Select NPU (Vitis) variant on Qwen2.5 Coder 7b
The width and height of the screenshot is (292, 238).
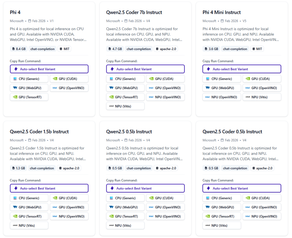(x=125, y=106)
